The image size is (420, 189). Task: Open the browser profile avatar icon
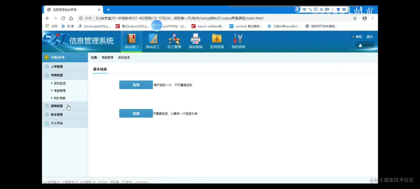tap(365, 18)
